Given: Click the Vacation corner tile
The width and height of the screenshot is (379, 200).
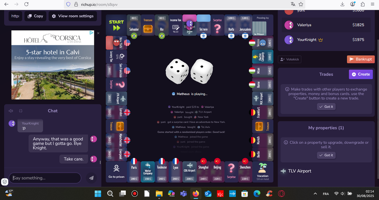Looking at the screenshot, I should coord(263,172).
